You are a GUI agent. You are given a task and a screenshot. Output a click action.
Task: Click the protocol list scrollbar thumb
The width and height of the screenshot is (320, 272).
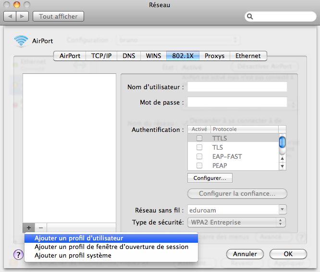point(283,142)
